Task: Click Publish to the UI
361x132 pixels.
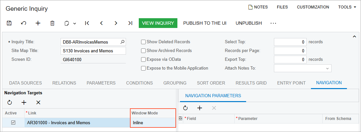Action: pyautogui.click(x=205, y=23)
